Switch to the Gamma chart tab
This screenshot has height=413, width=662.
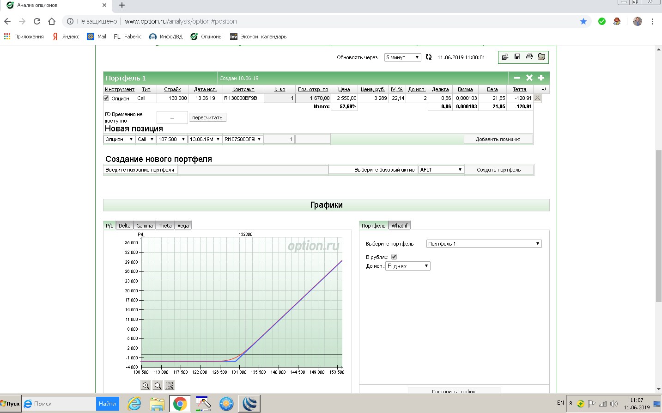pyautogui.click(x=144, y=226)
